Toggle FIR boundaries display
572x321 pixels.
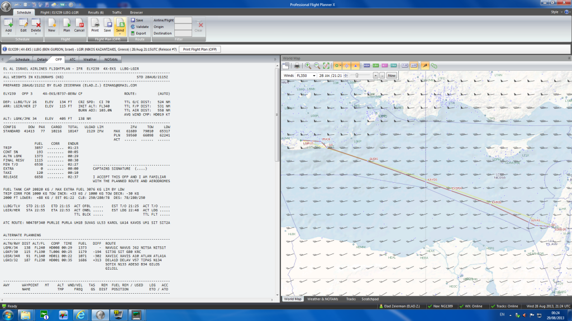point(405,66)
